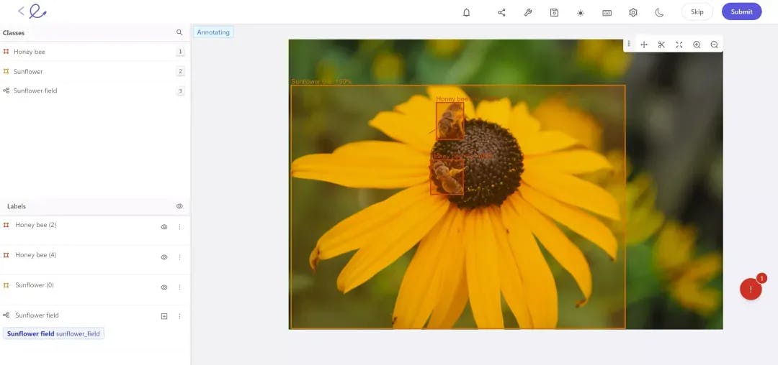
Task: Open more options for Sunflower (0)
Action: click(179, 287)
